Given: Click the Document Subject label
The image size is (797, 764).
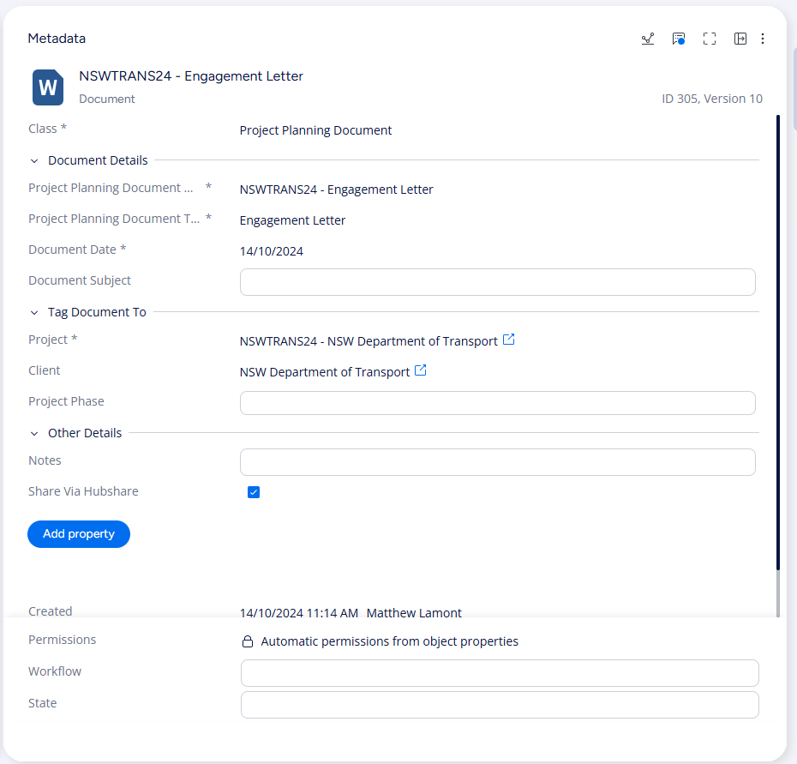Looking at the screenshot, I should [80, 280].
